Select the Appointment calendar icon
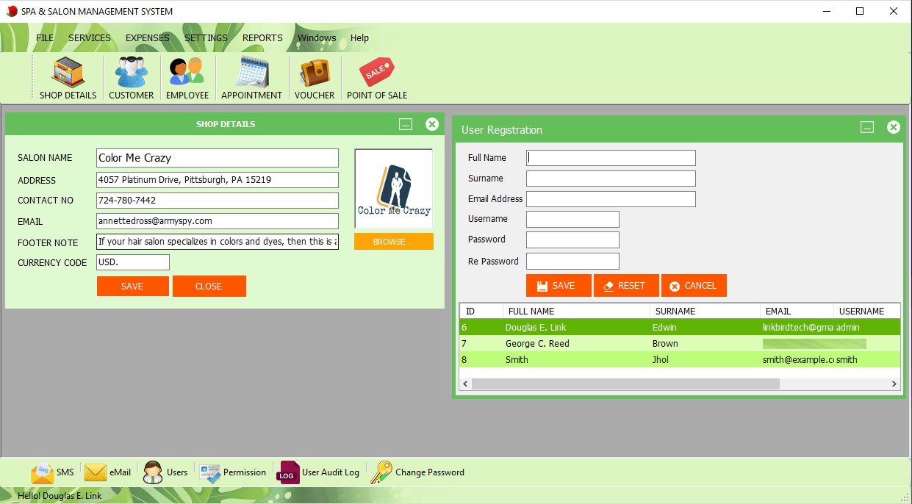Viewport: 912px width, 504px height. [x=251, y=76]
